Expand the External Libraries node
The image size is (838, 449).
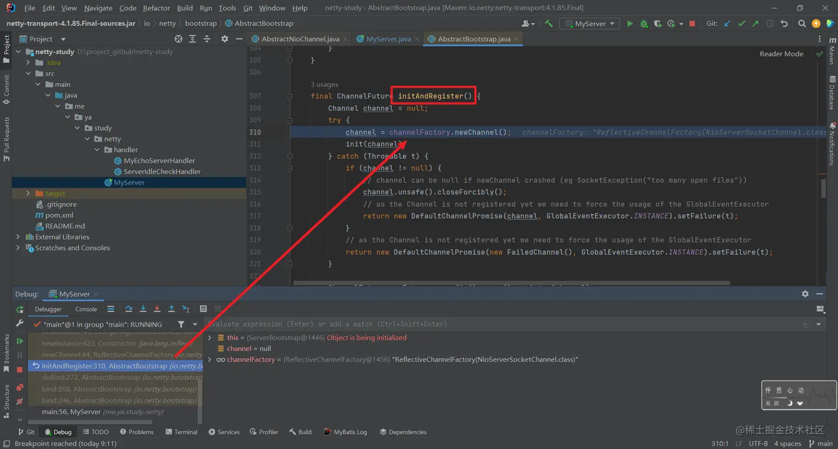click(18, 237)
